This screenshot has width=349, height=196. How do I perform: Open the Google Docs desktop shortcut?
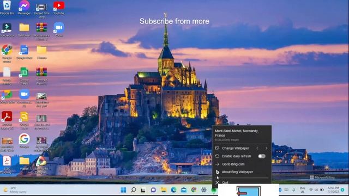24,52
